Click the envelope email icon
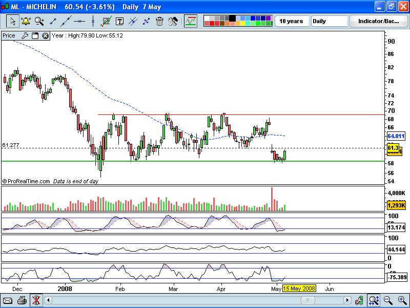The image size is (410, 308). [x=8, y=301]
